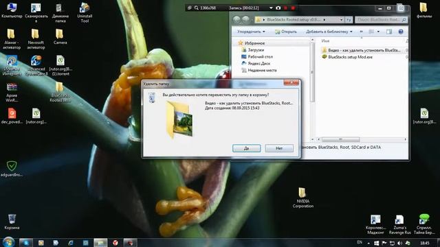Go back in Explorer window
Image resolution: width=440 pixels, height=247 pixels.
pyautogui.click(x=236, y=20)
